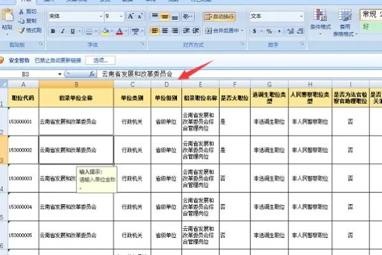The image size is (382, 255).
Task: Expand merge and center dropdown arrow
Action: coord(242,31)
